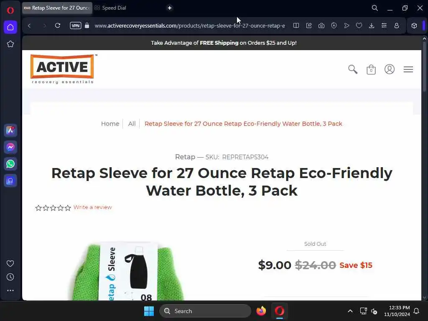Open sidebar three-dots setup menu
The image size is (428, 321).
click(10, 290)
